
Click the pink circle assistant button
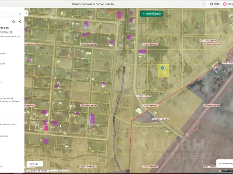click(x=225, y=4)
